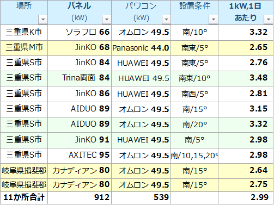274x205 pixels.
Task: Click 南/15° in the 2.64 row
Action: pyautogui.click(x=194, y=171)
